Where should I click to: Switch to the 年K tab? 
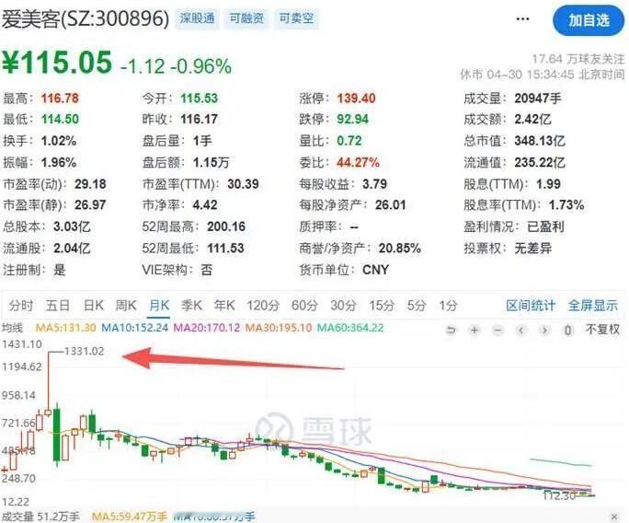point(224,306)
